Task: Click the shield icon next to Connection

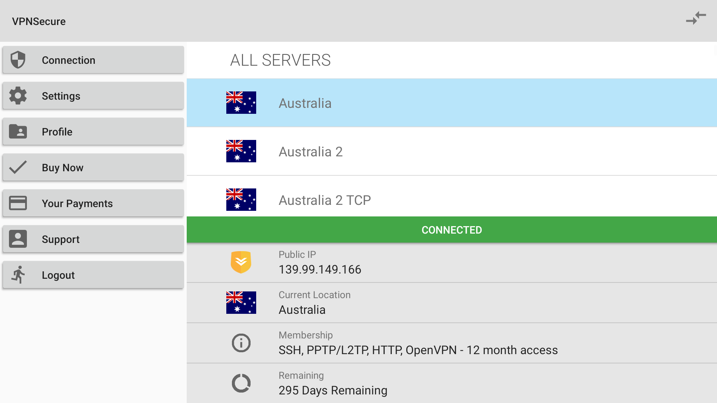Action: pyautogui.click(x=18, y=60)
